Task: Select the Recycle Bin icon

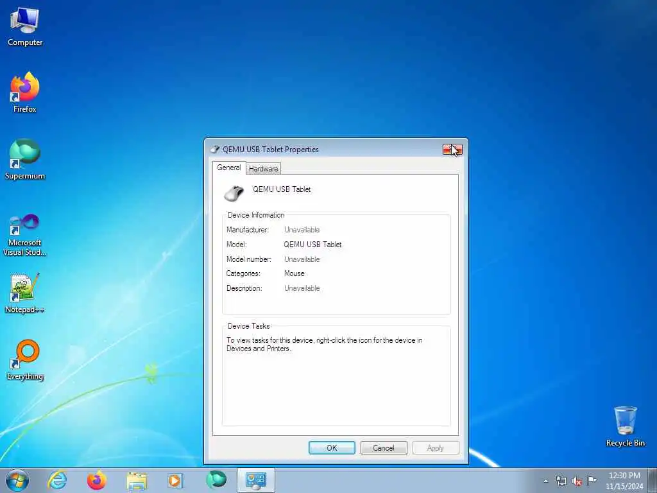Action: coord(625,426)
